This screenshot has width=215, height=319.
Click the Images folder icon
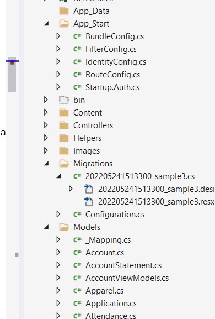point(64,151)
